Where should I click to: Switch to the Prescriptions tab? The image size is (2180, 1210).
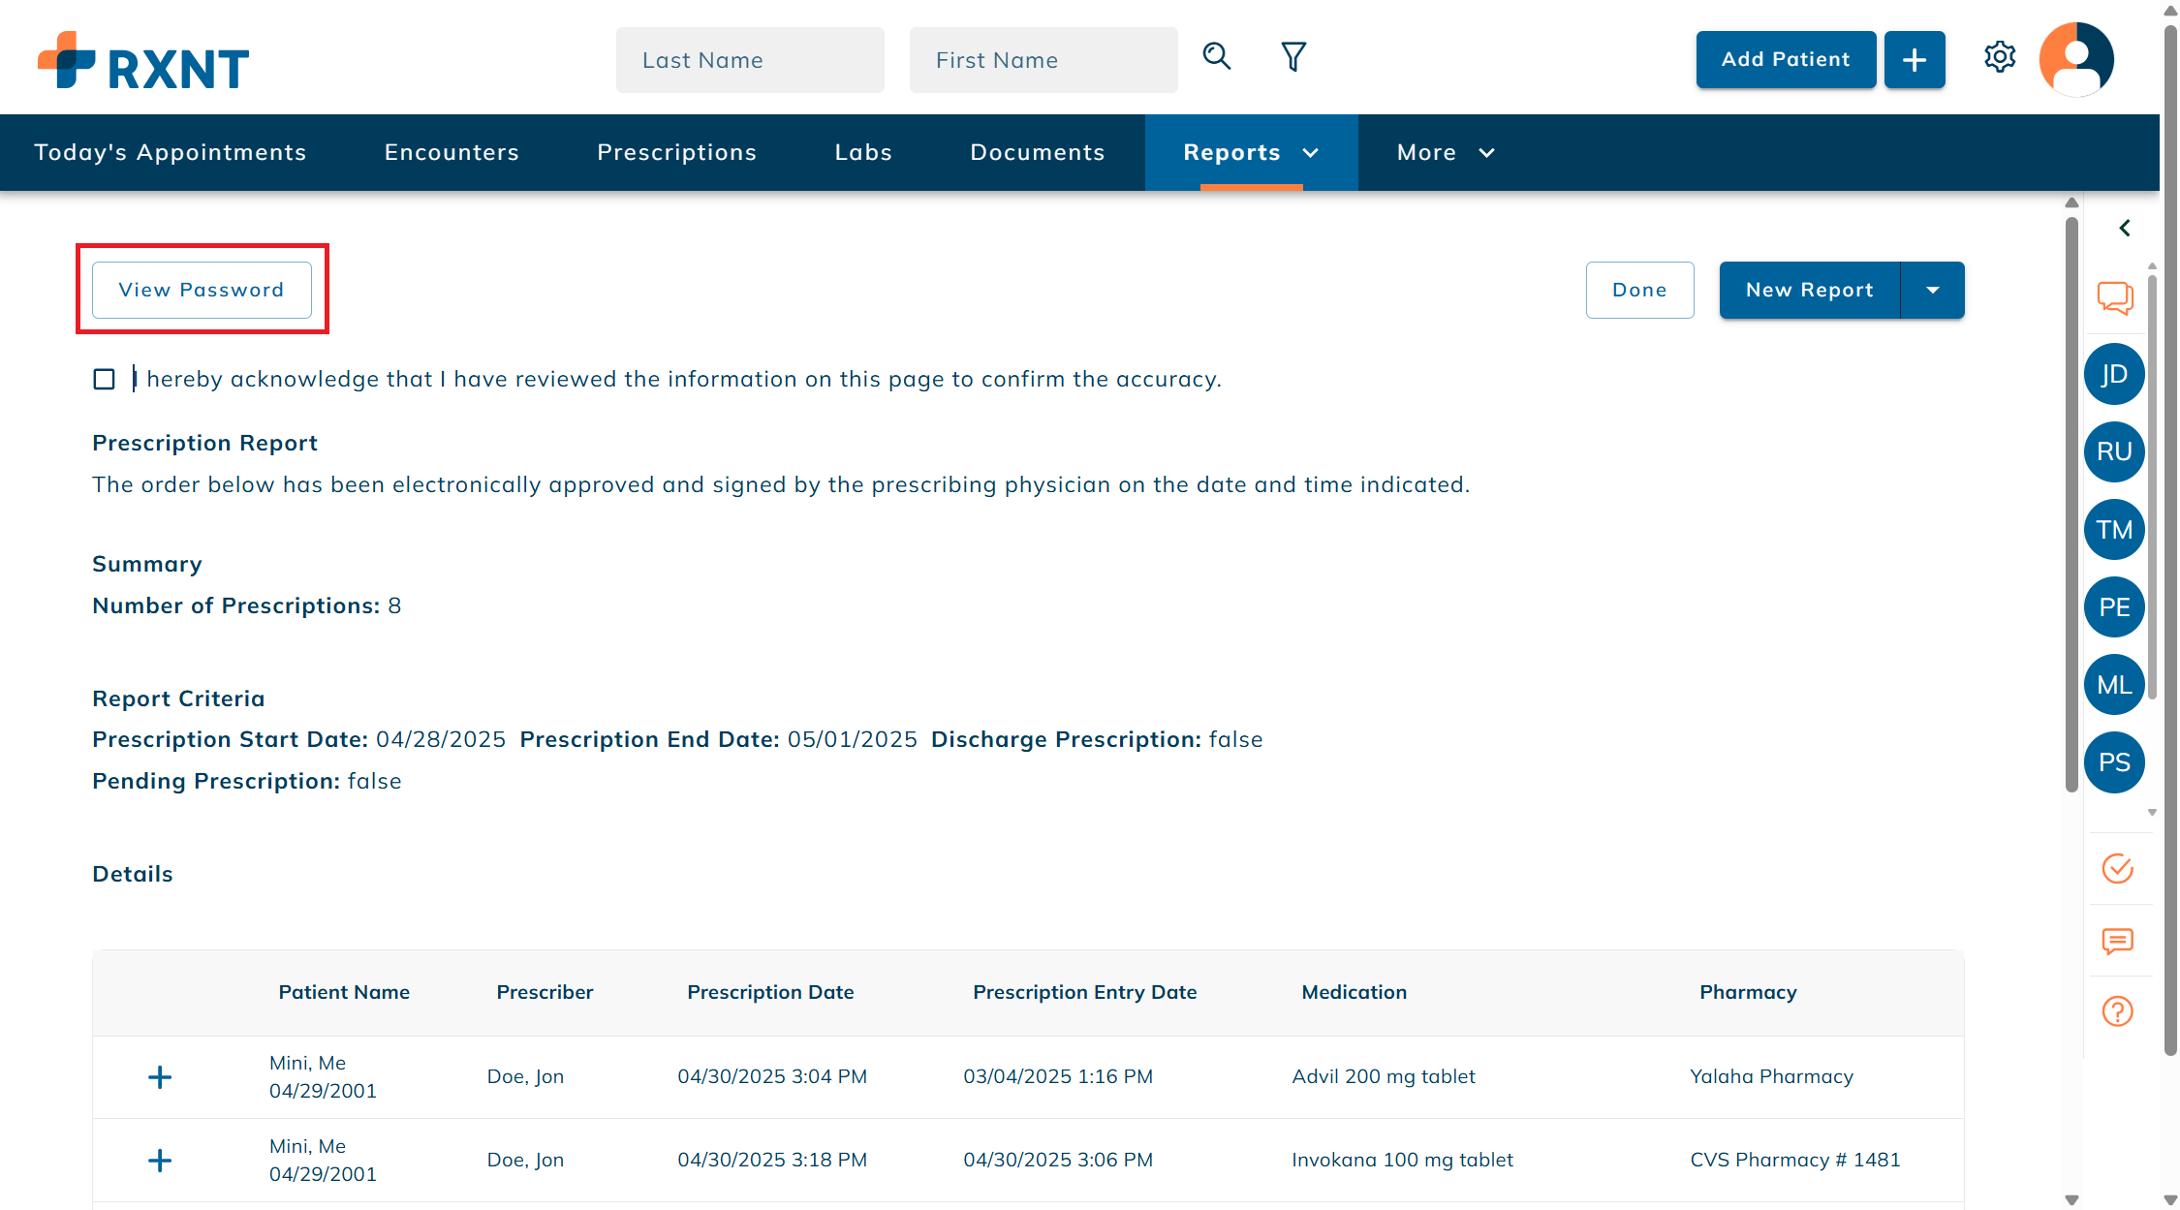[676, 152]
